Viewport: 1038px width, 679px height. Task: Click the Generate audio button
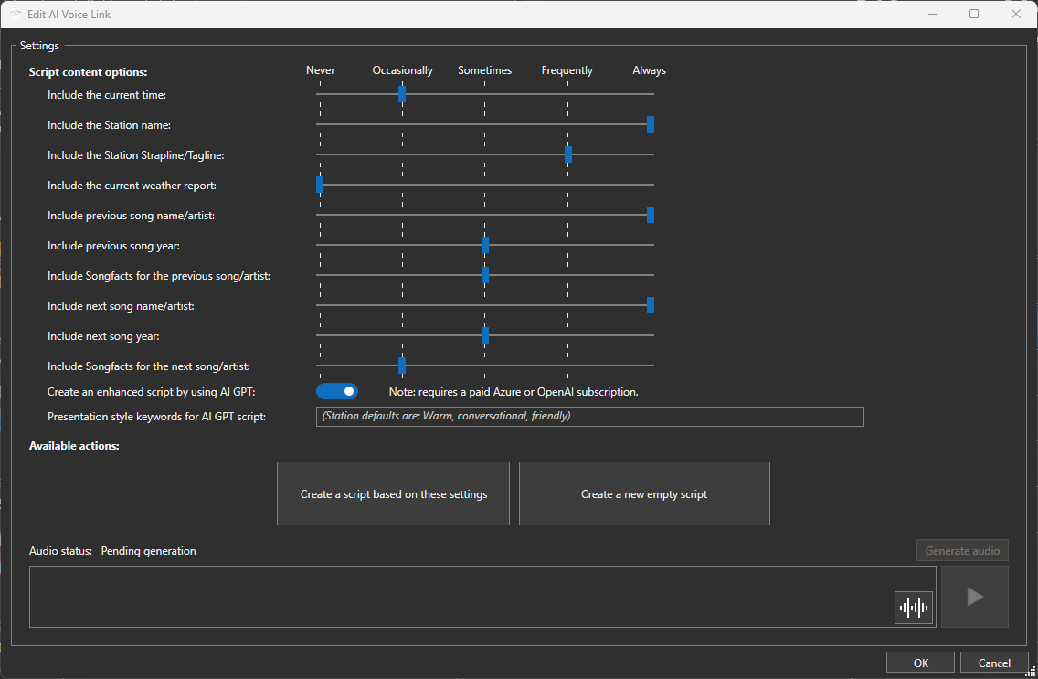962,550
